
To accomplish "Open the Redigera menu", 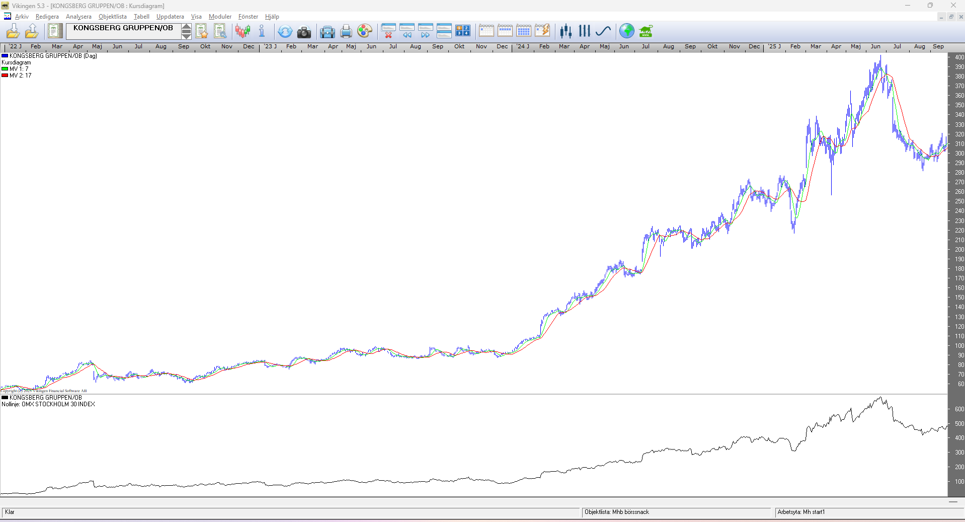I will pos(47,17).
